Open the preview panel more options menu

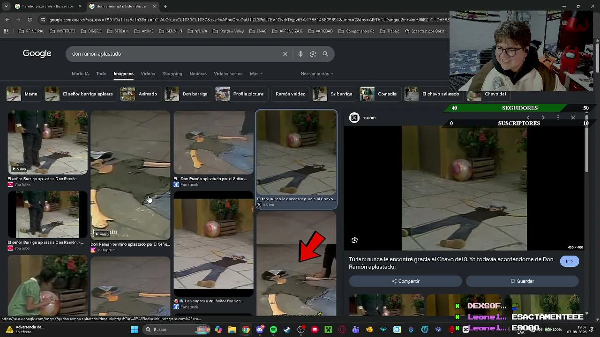click(558, 117)
